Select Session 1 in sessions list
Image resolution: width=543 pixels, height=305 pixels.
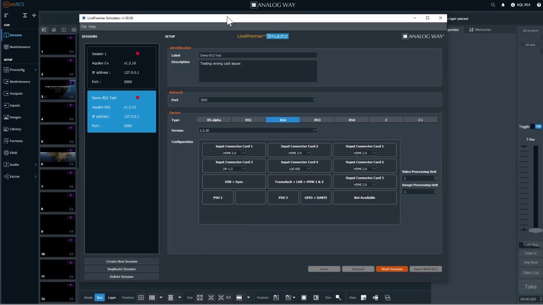(122, 68)
